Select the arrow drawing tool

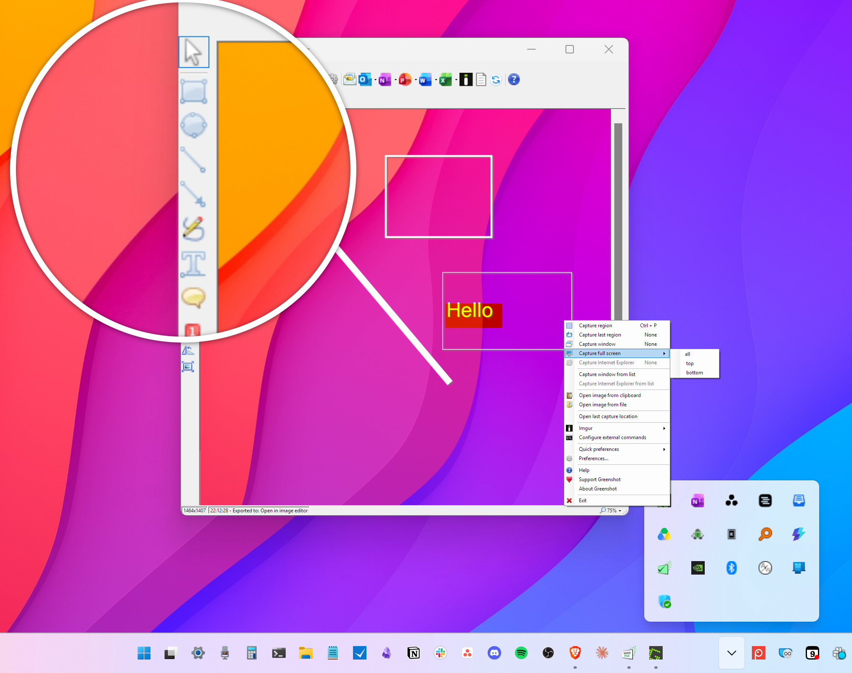(x=193, y=194)
